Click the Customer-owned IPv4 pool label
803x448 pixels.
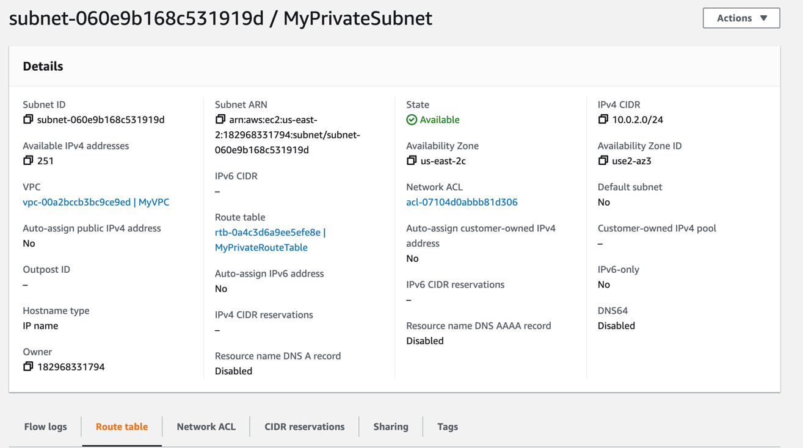[657, 228]
